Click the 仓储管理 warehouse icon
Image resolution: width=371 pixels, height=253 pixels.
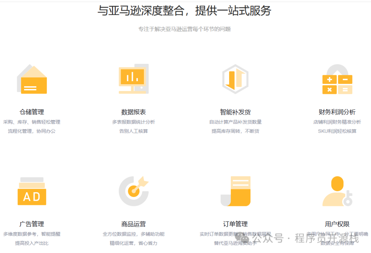[32, 79]
